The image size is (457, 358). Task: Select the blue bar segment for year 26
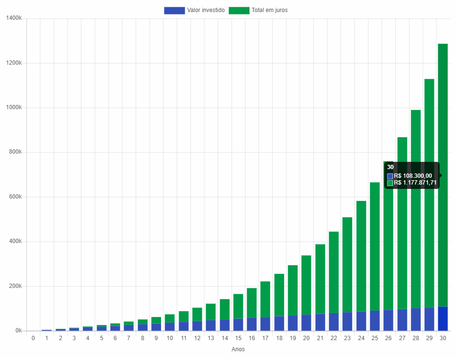tap(388, 320)
